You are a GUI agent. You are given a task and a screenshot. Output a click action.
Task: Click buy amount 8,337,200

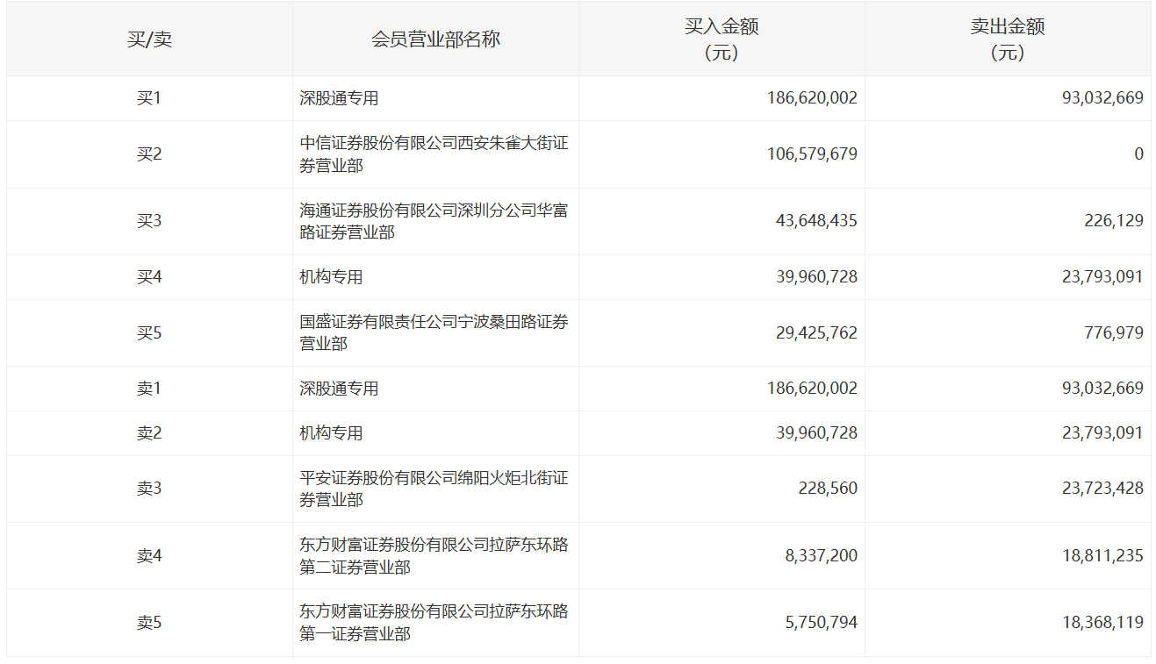point(822,556)
